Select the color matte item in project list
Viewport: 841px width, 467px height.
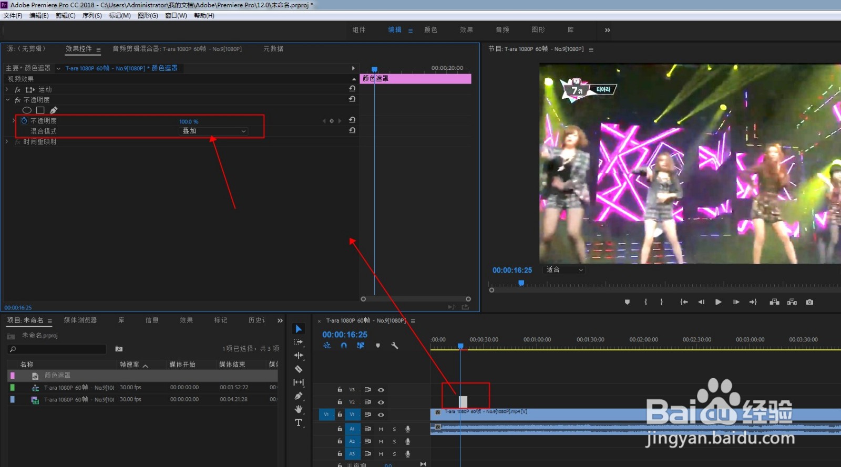[57, 376]
